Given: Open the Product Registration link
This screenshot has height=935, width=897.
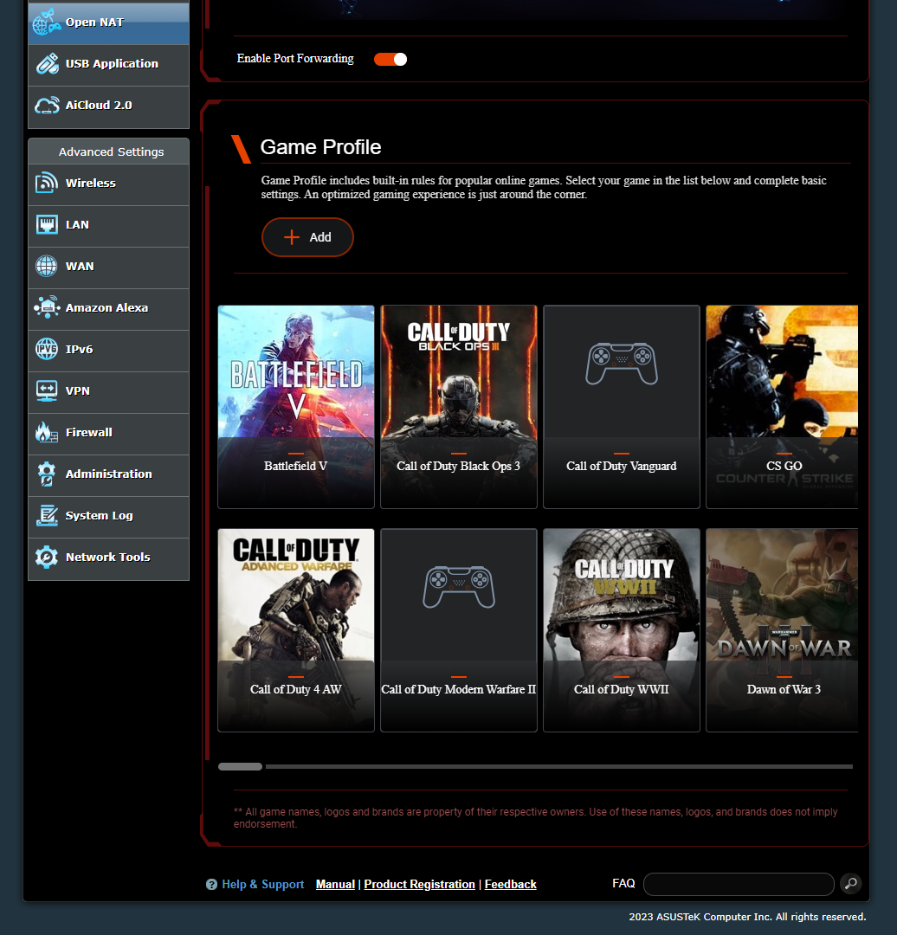Looking at the screenshot, I should tap(419, 884).
